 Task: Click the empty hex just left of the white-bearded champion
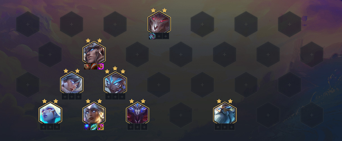181,115
